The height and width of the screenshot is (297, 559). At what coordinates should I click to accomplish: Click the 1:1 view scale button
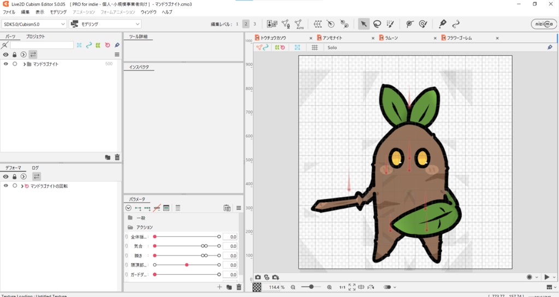coord(342,287)
